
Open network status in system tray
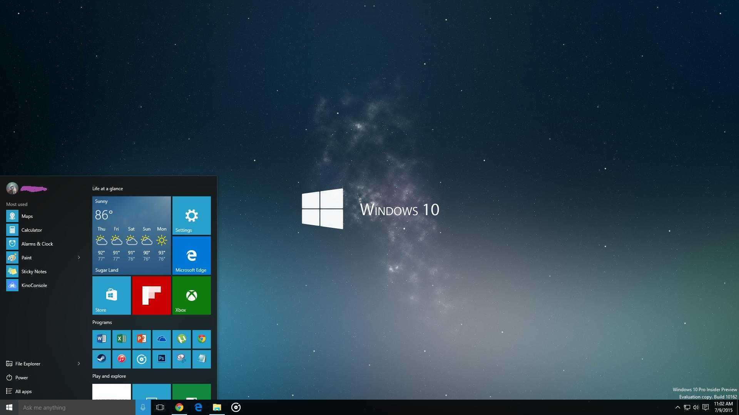pyautogui.click(x=687, y=408)
